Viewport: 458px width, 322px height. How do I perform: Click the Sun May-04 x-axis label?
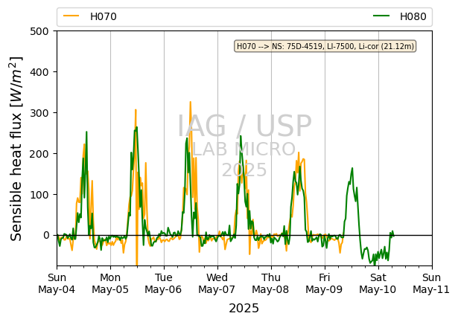tap(57, 283)
